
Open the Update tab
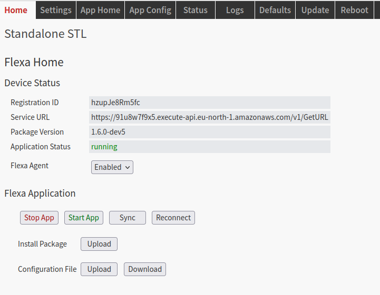pyautogui.click(x=315, y=10)
